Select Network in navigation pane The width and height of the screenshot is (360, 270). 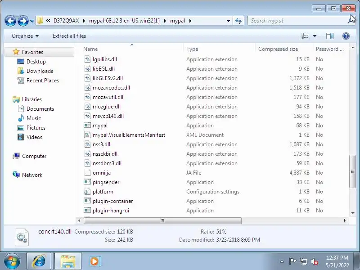point(32,175)
